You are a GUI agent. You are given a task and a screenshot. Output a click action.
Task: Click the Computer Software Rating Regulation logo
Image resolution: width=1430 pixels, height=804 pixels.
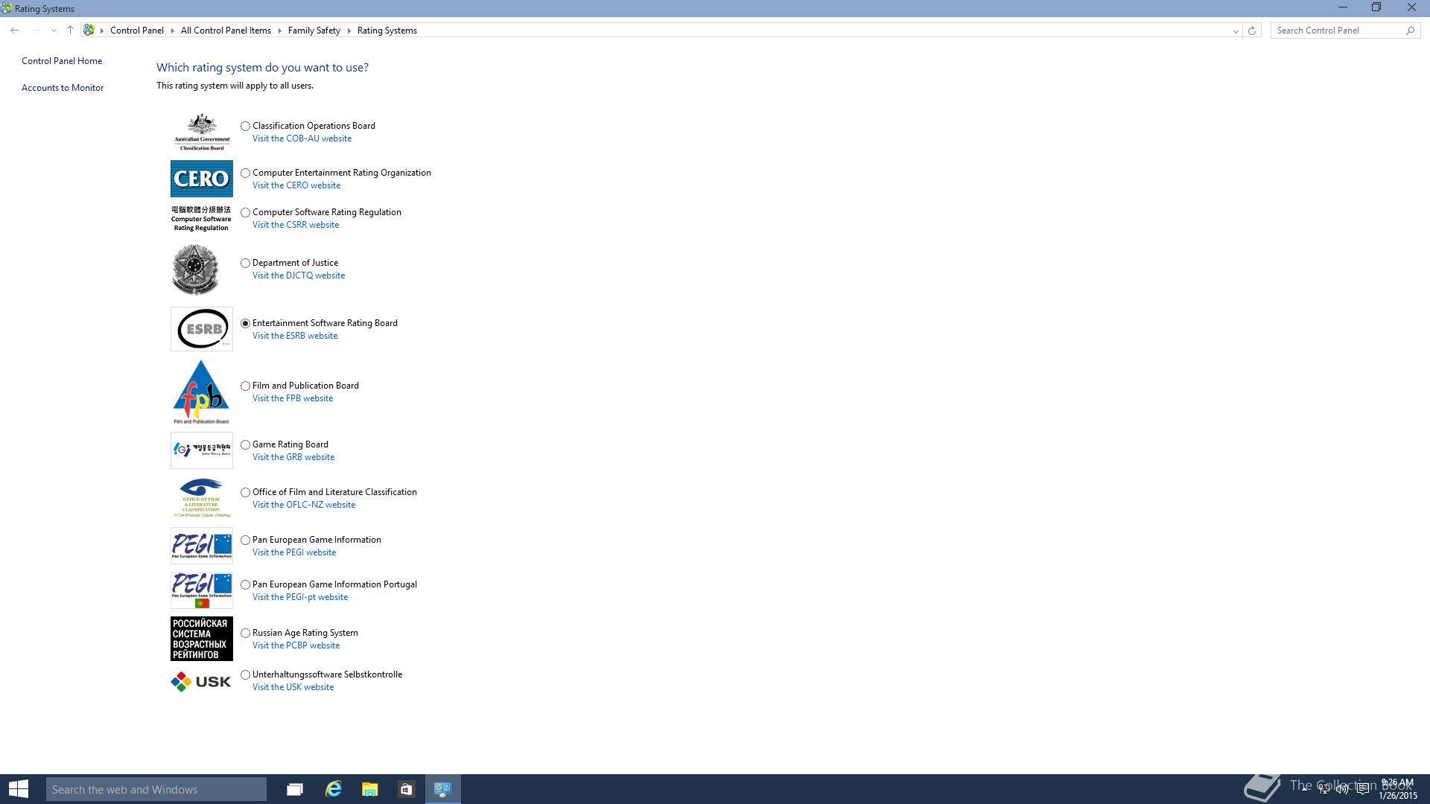point(201,219)
